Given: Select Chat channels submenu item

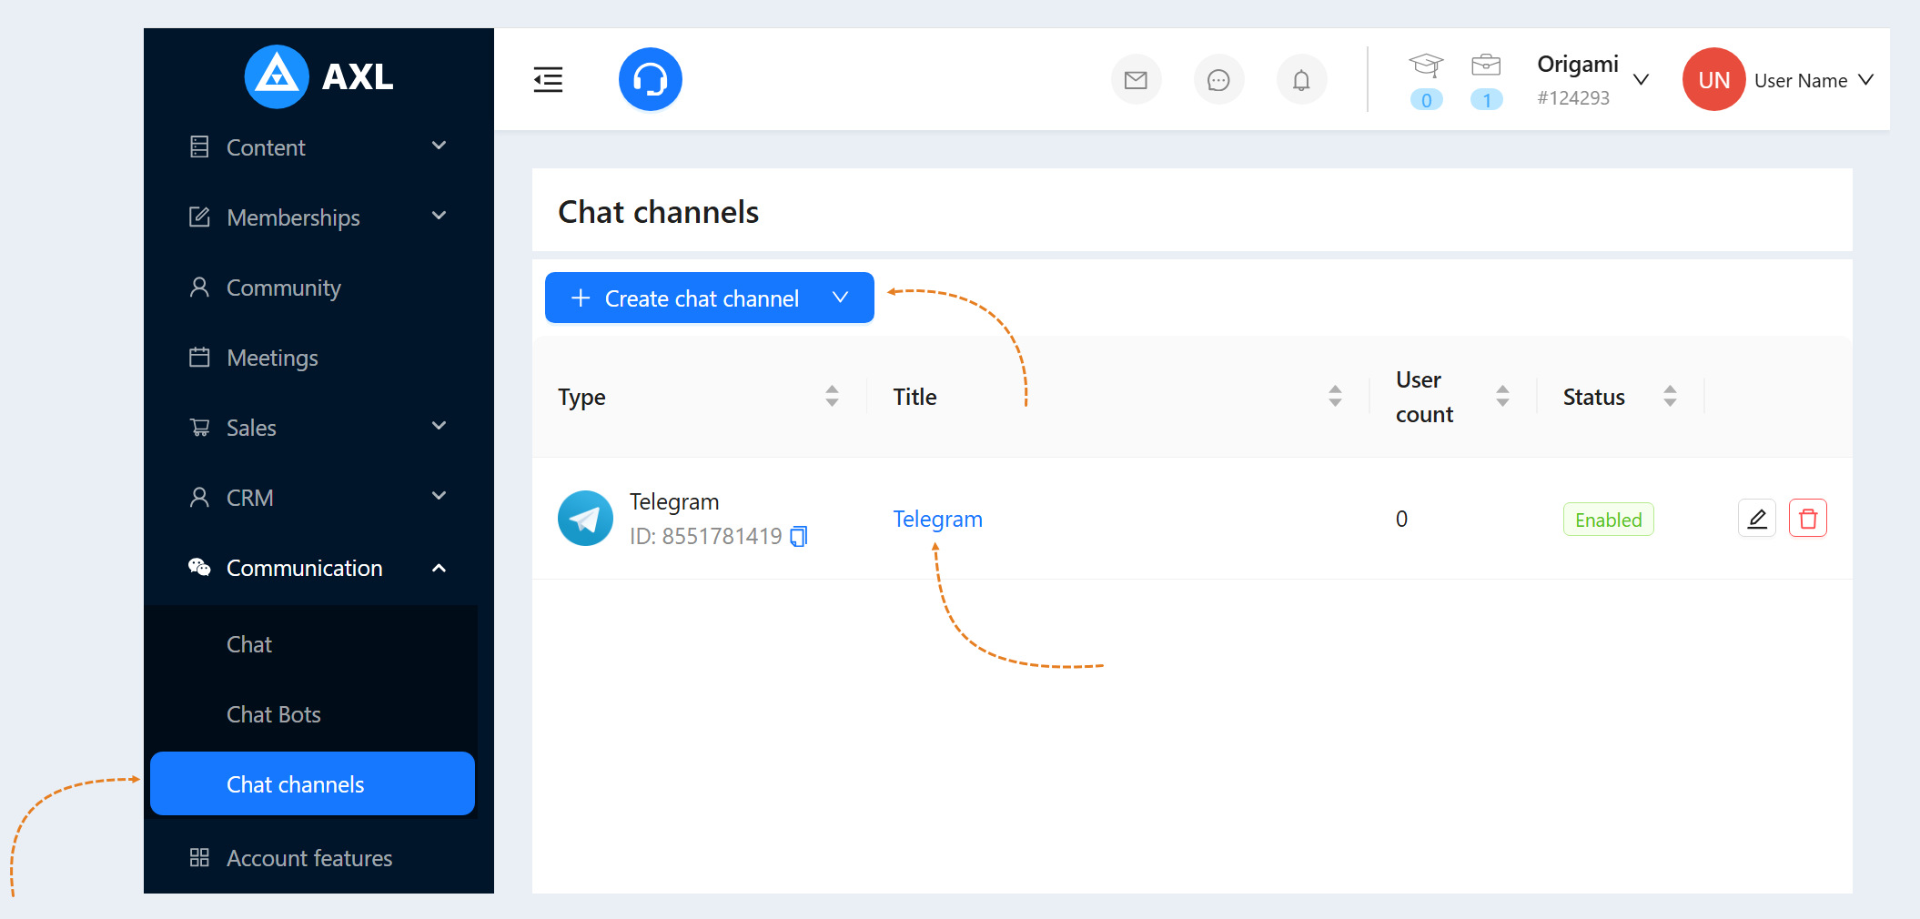Looking at the screenshot, I should pos(313,783).
